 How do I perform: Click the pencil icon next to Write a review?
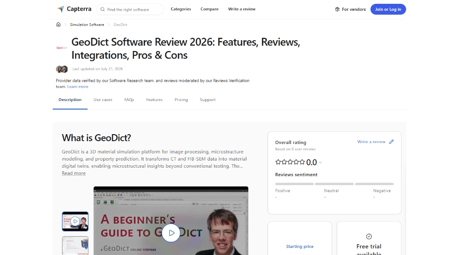[x=392, y=142]
